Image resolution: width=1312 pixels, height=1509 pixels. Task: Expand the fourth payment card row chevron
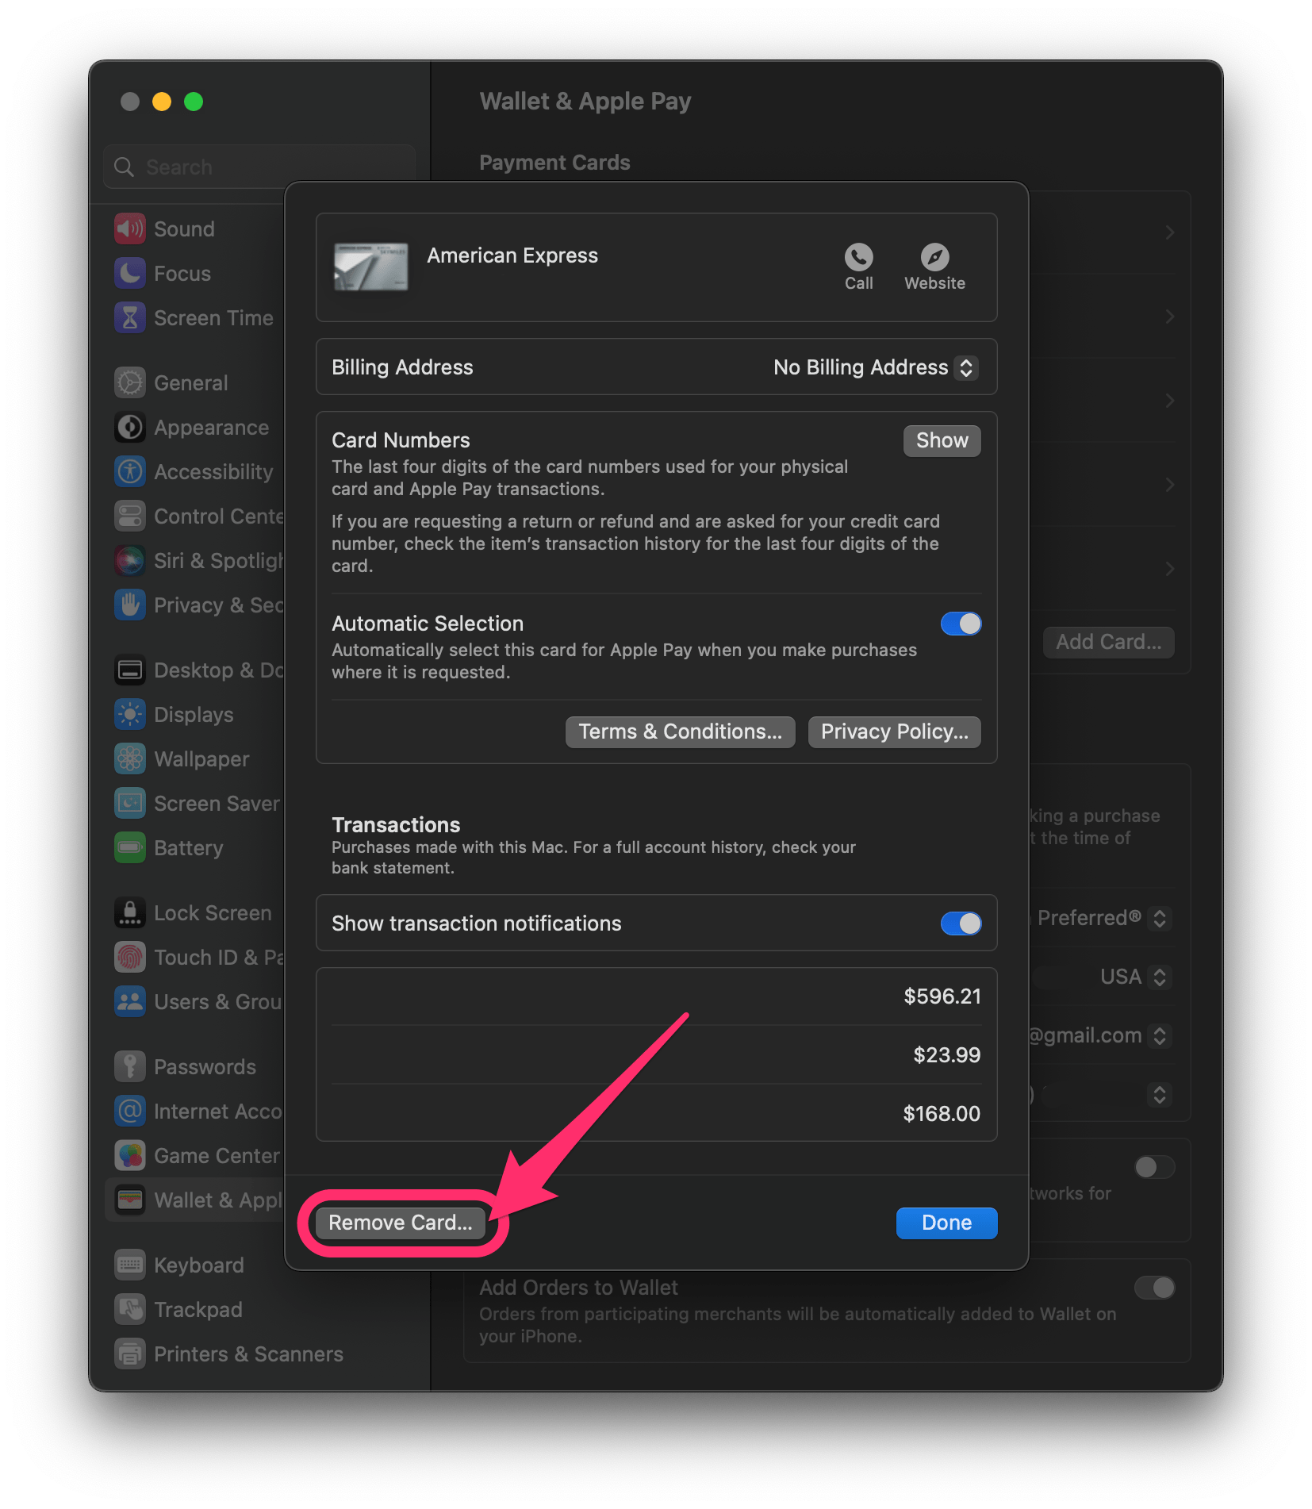[1169, 485]
